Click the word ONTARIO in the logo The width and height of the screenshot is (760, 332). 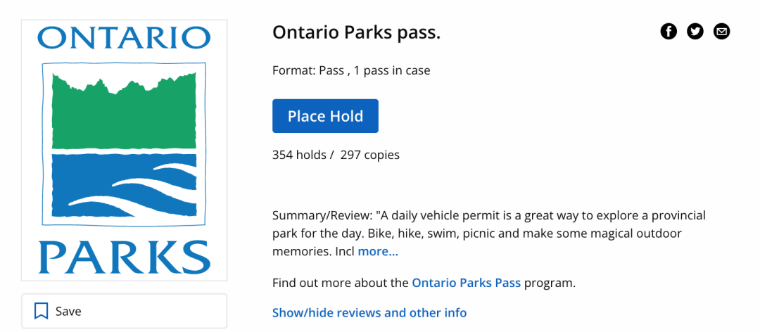tap(124, 38)
